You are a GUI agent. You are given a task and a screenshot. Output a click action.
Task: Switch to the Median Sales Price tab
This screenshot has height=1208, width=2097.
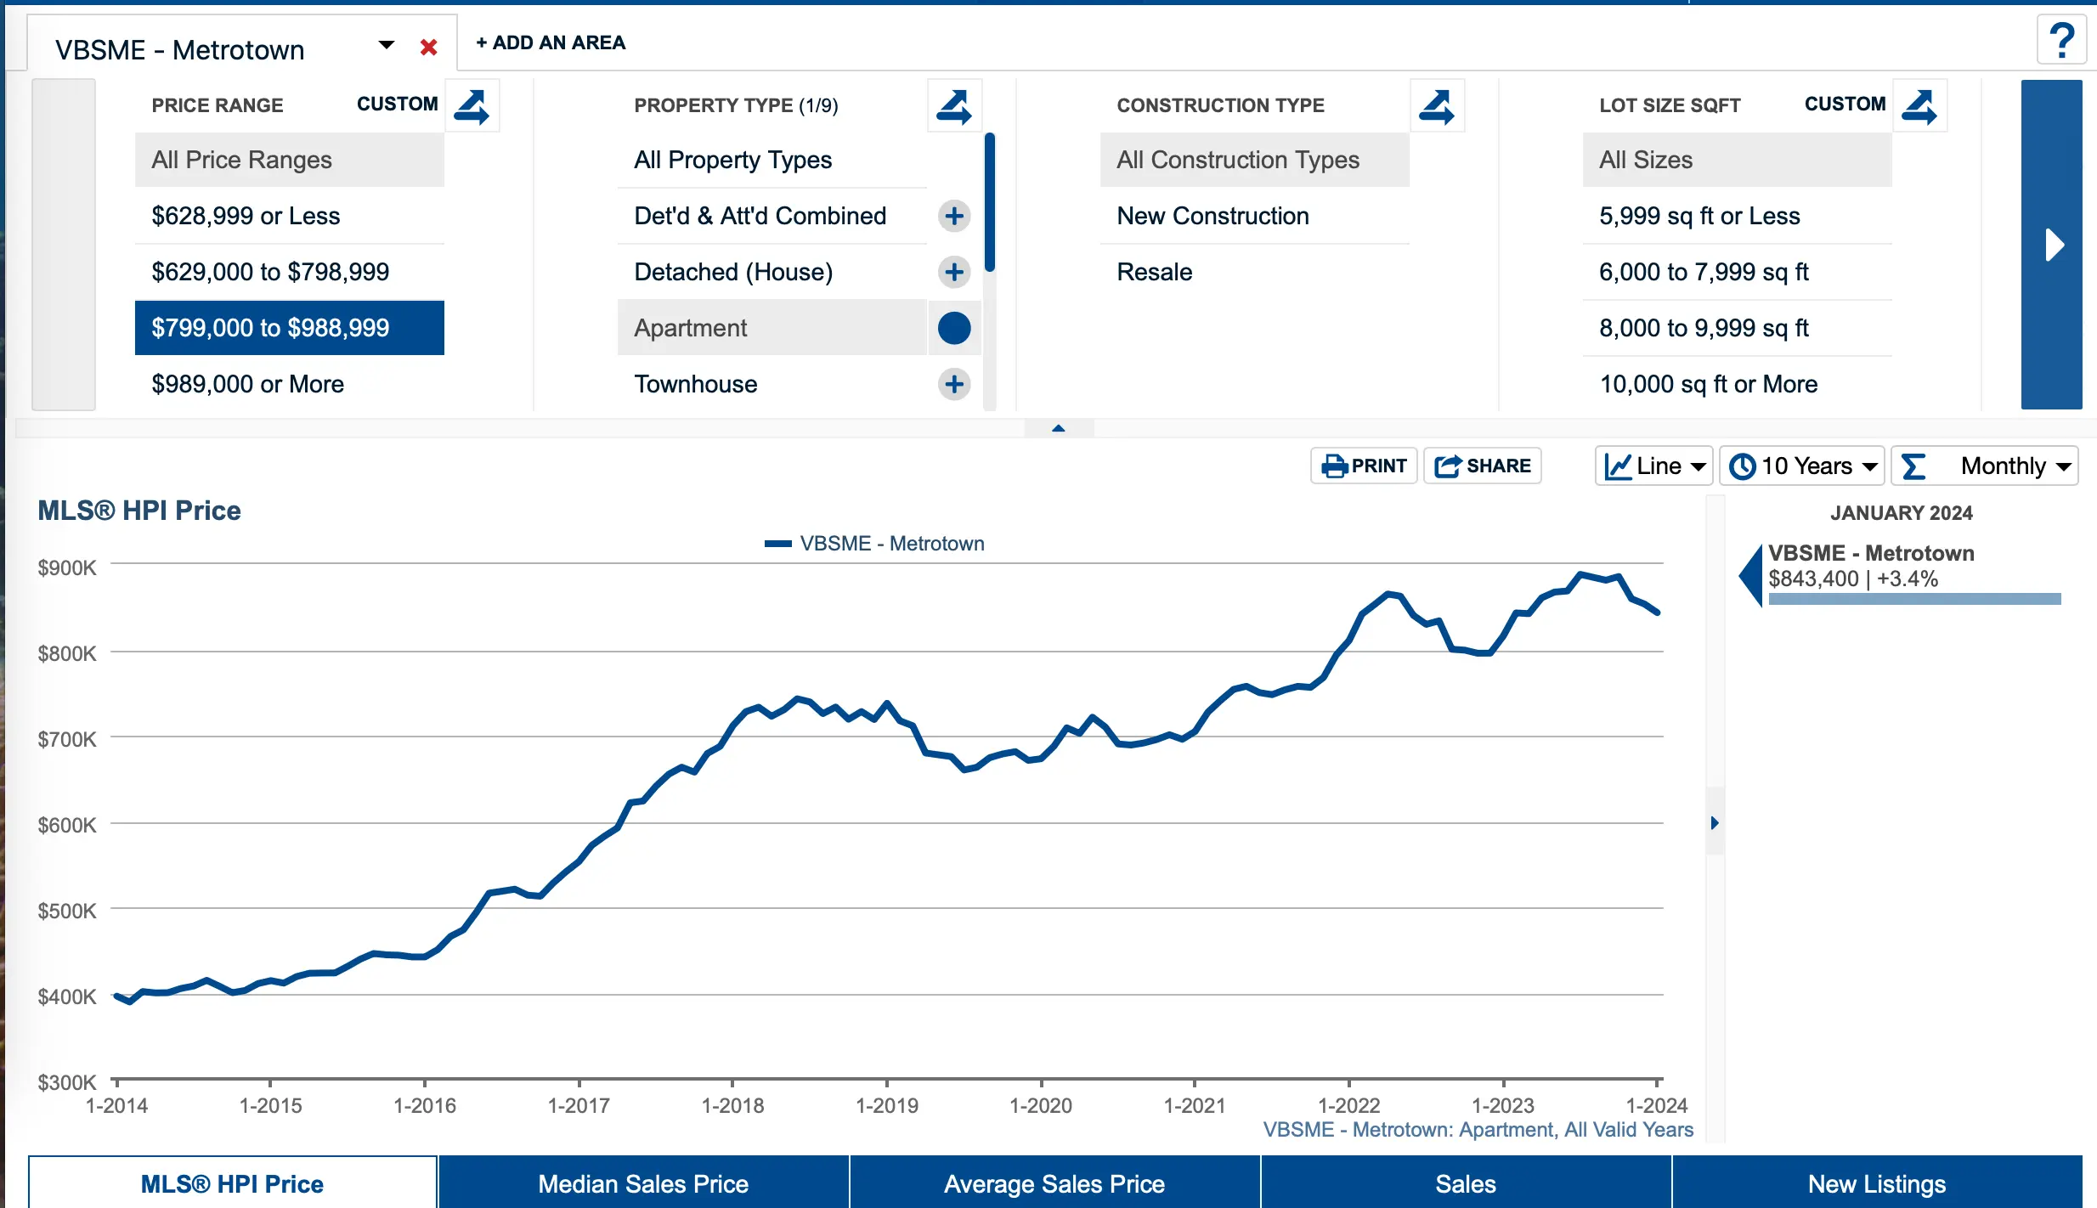[x=643, y=1183]
